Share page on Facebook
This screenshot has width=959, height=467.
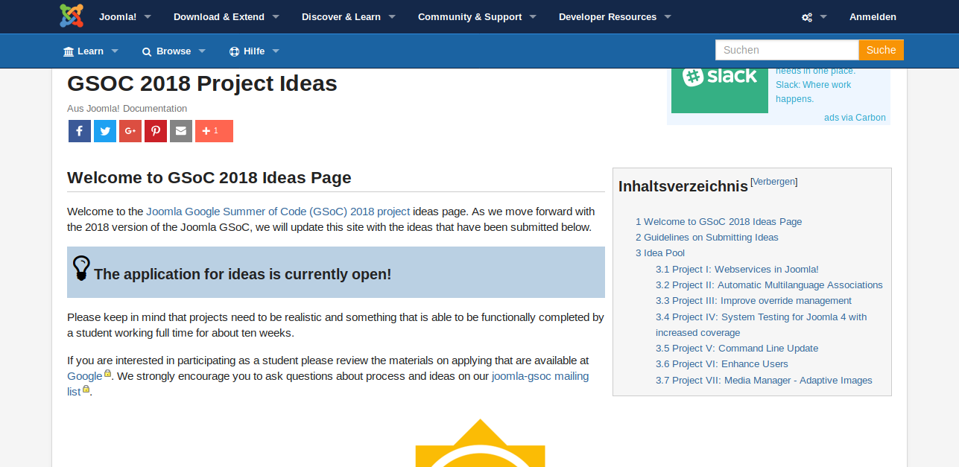click(80, 131)
